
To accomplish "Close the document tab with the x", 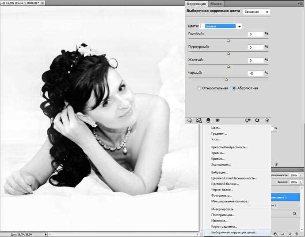I will 42,3.
